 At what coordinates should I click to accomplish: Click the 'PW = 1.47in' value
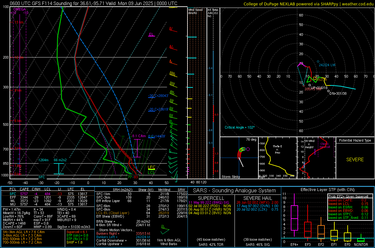click(x=12, y=209)
